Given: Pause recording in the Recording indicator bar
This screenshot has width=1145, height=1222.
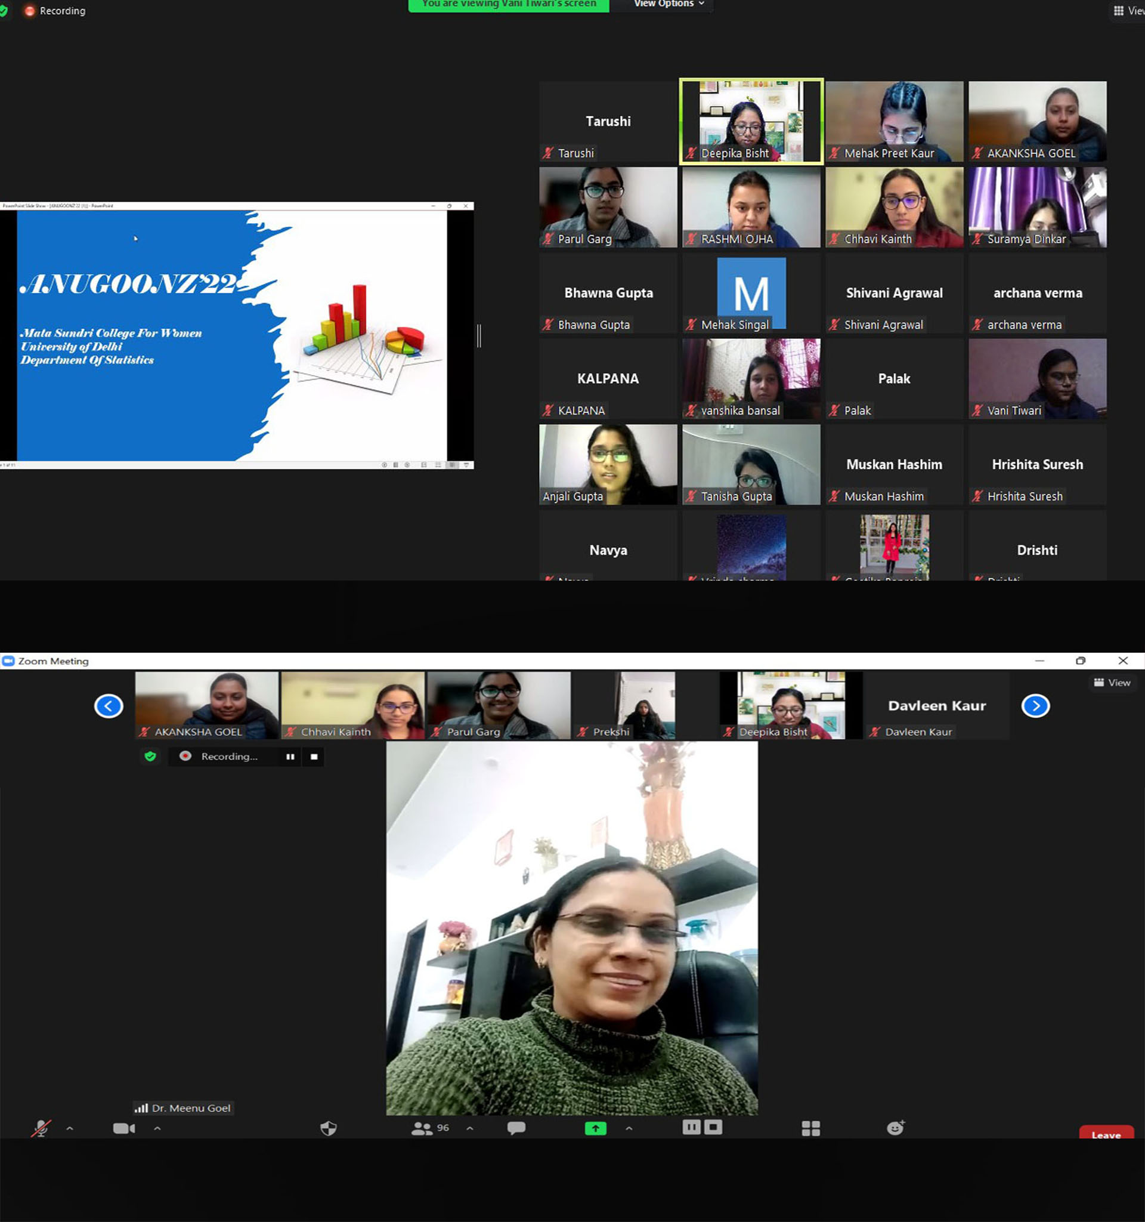Looking at the screenshot, I should 290,756.
